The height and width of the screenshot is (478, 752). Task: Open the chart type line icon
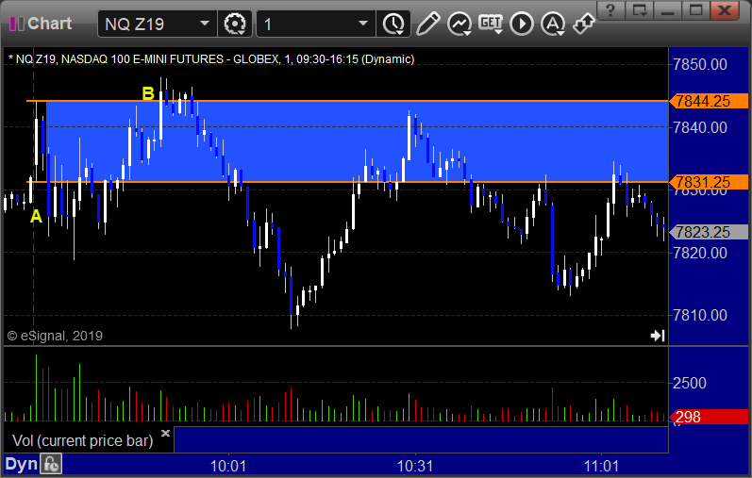(460, 24)
